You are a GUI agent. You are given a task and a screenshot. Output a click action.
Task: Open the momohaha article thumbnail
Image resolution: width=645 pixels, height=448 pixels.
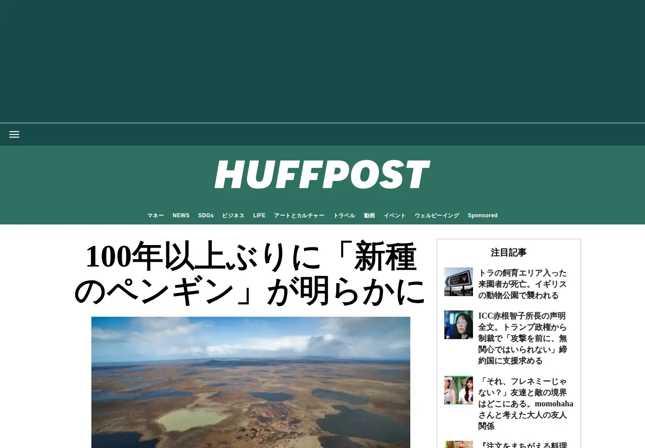pos(459,390)
